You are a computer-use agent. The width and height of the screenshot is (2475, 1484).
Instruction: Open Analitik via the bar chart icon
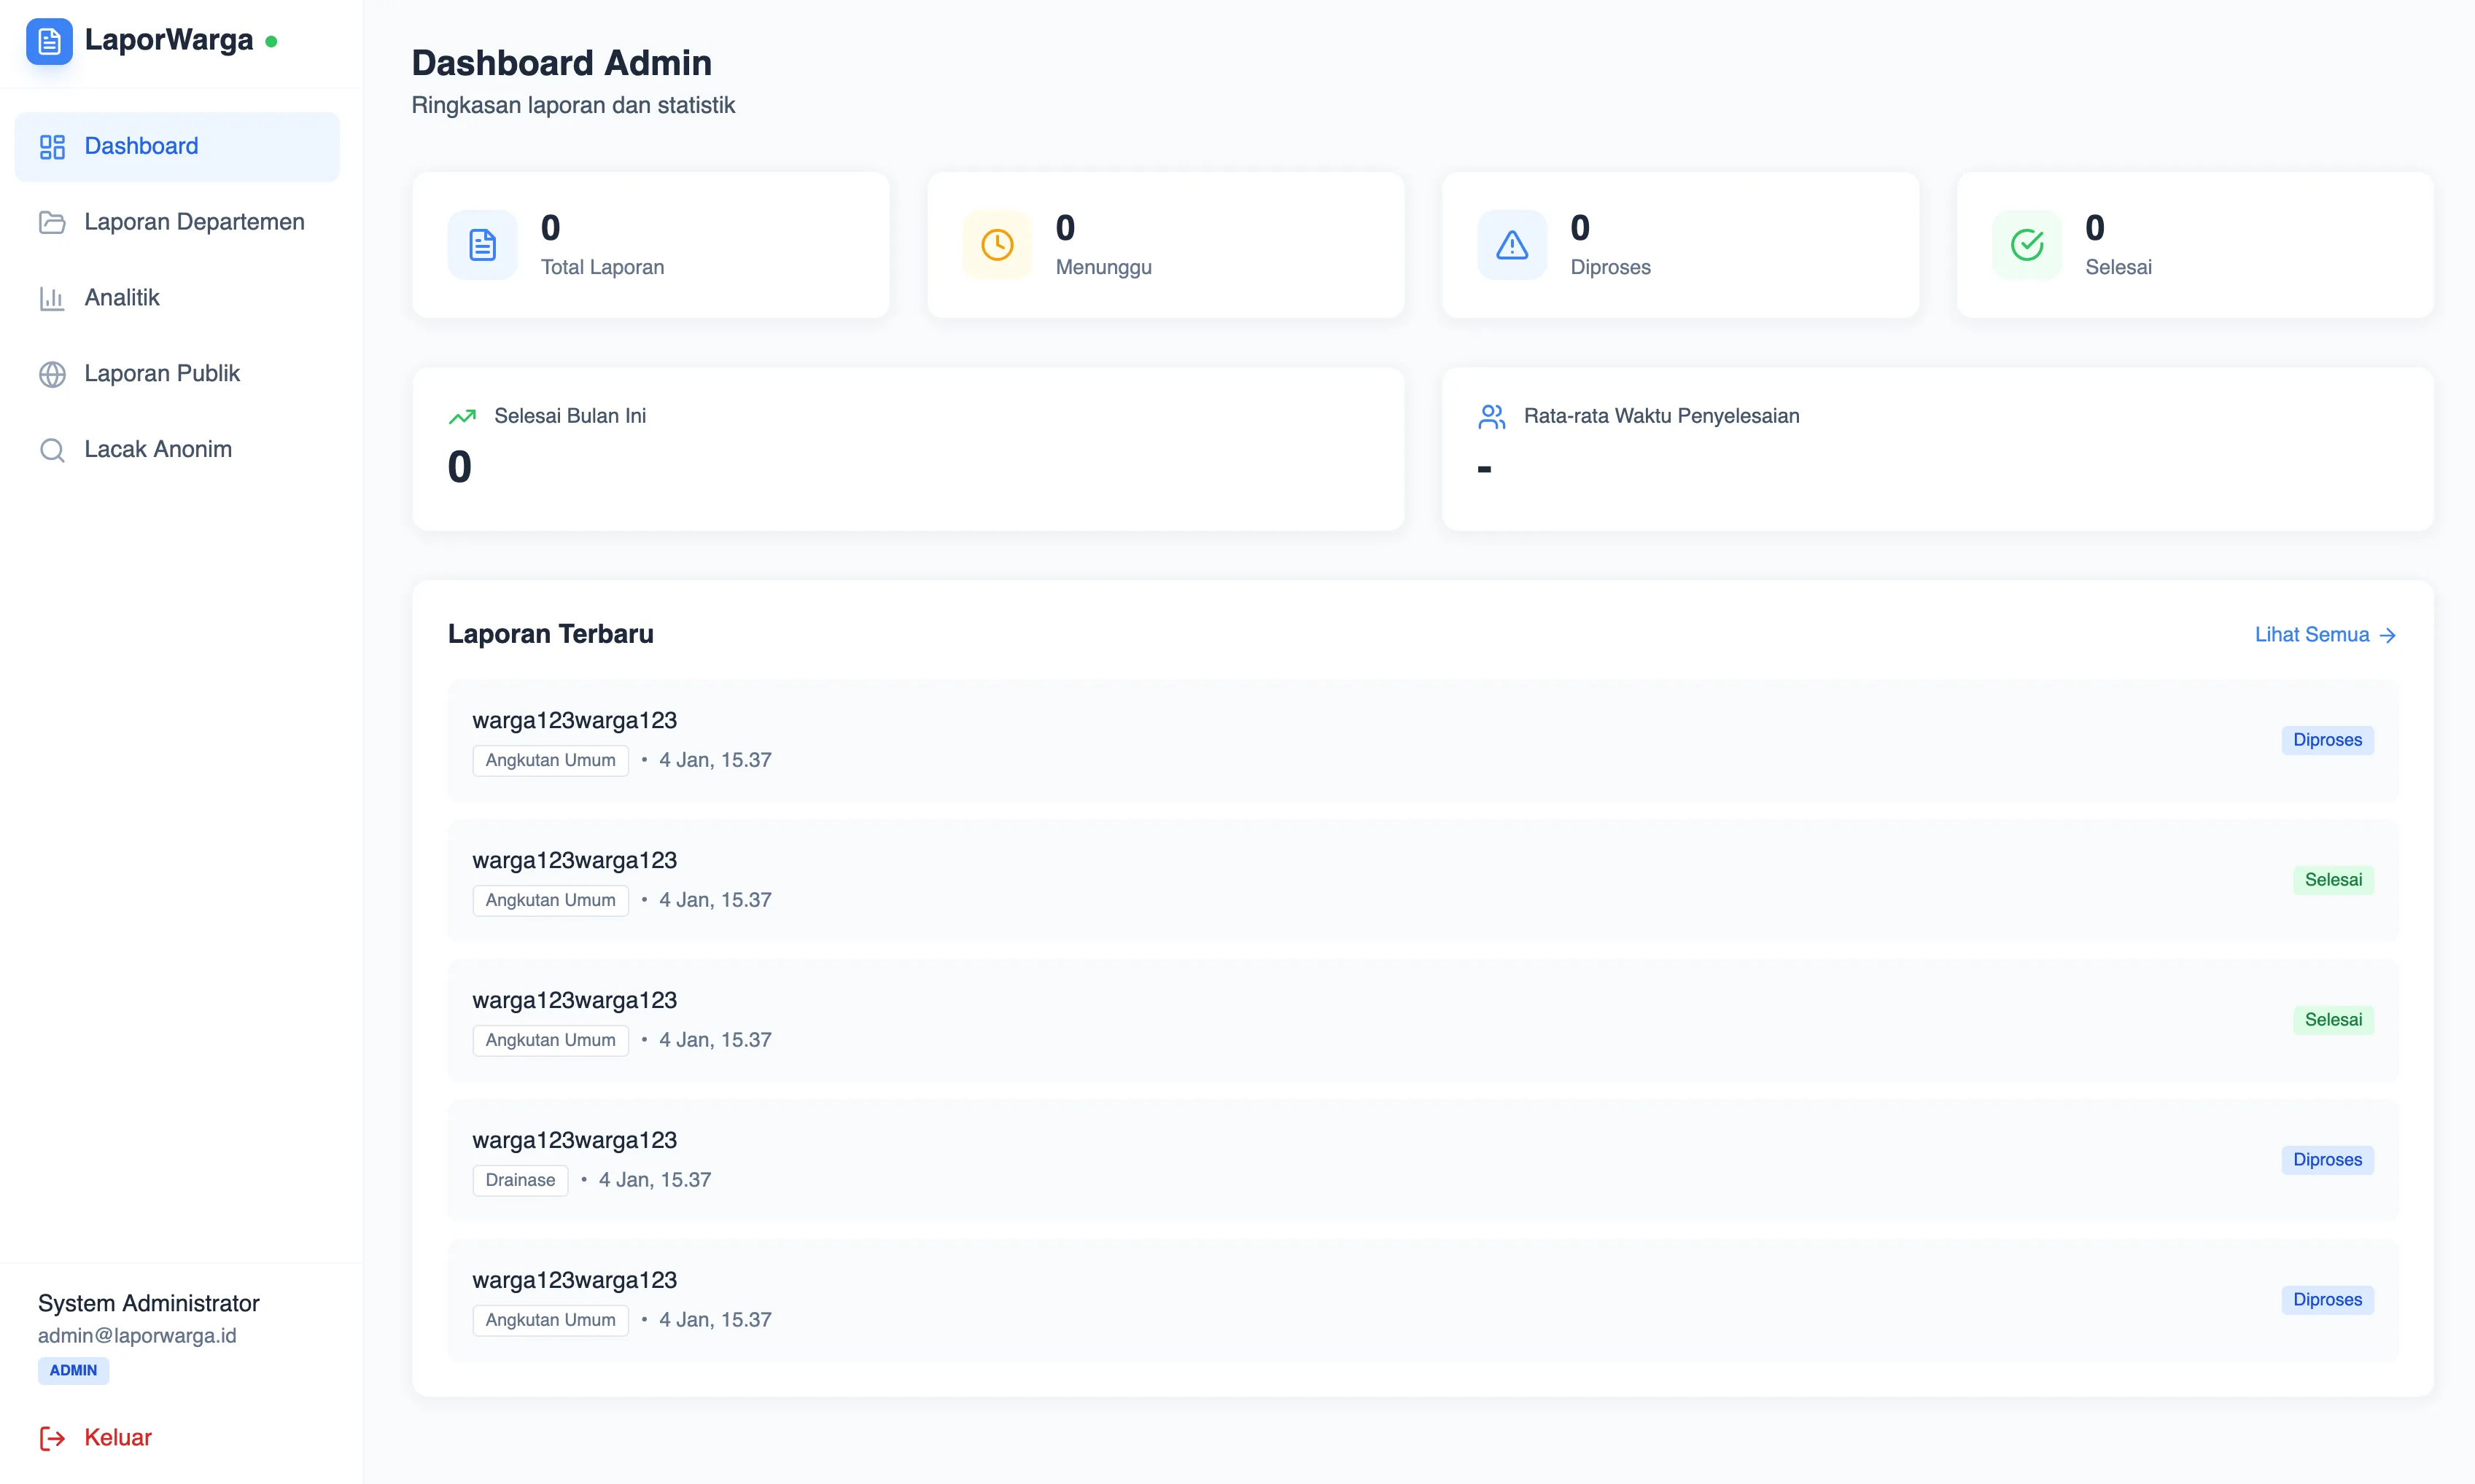coord(52,297)
